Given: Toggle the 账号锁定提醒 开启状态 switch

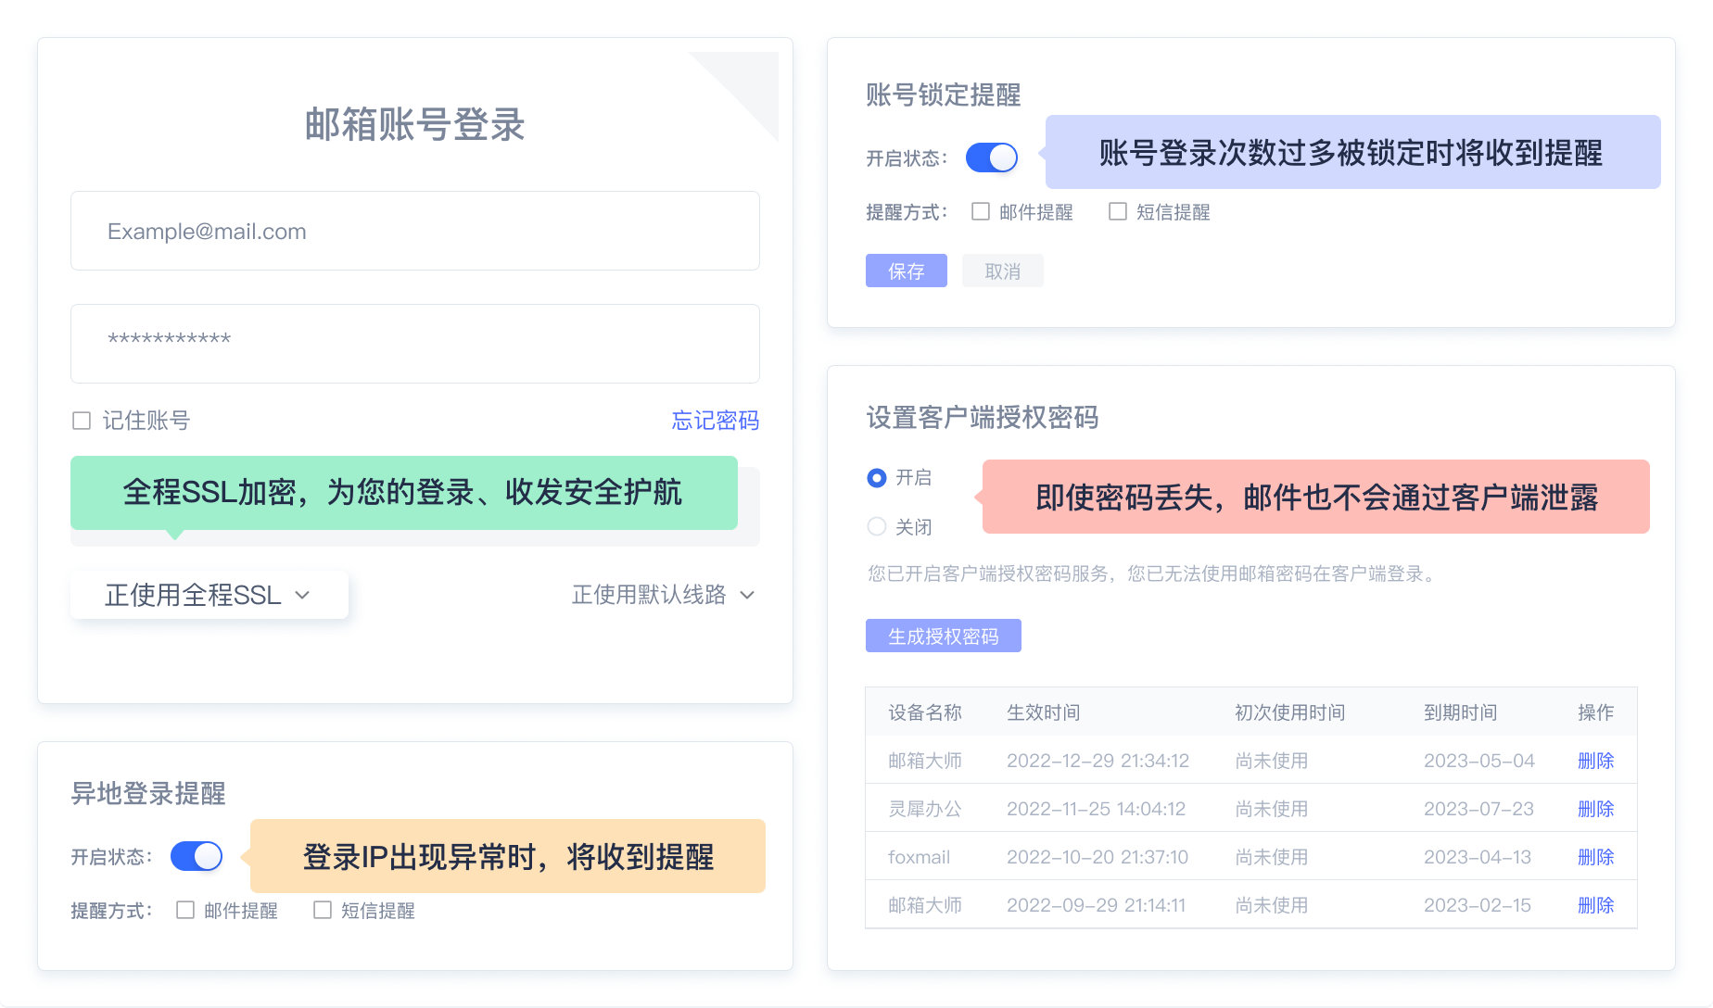Looking at the screenshot, I should (991, 158).
